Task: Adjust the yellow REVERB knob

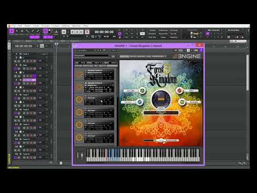Action: pyautogui.click(x=182, y=102)
